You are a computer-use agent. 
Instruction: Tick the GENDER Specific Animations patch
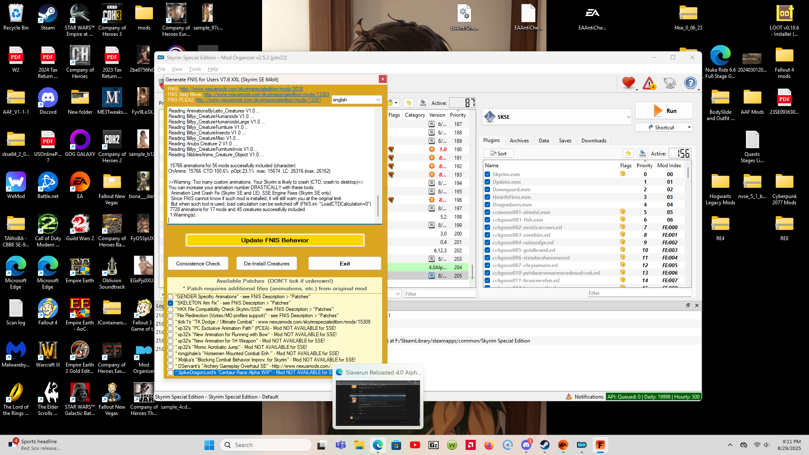point(171,297)
